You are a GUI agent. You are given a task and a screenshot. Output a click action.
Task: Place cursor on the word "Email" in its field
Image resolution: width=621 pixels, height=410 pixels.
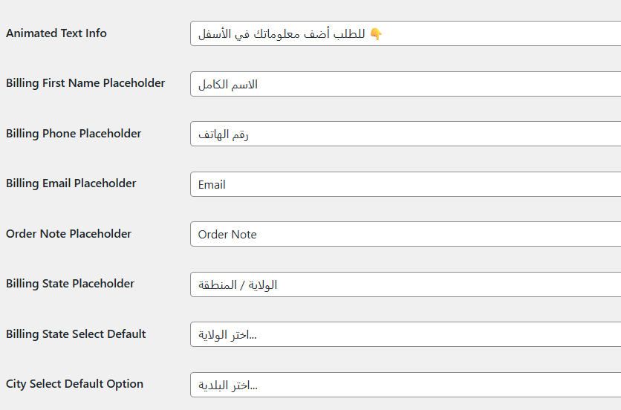coord(212,184)
